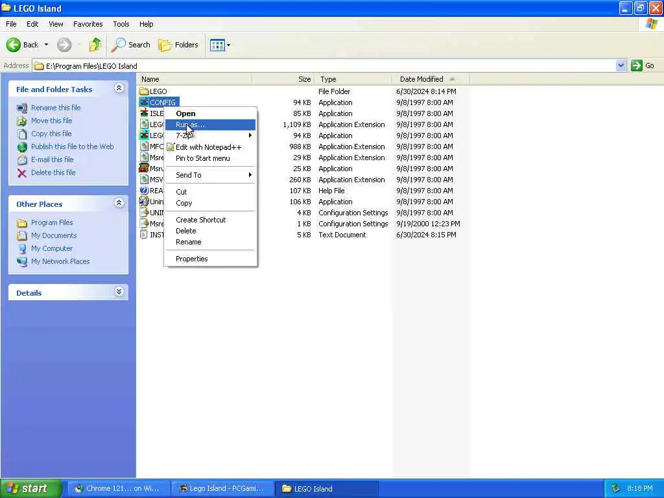This screenshot has width=664, height=498.
Task: Select Create Shortcut option
Action: coord(211,220)
